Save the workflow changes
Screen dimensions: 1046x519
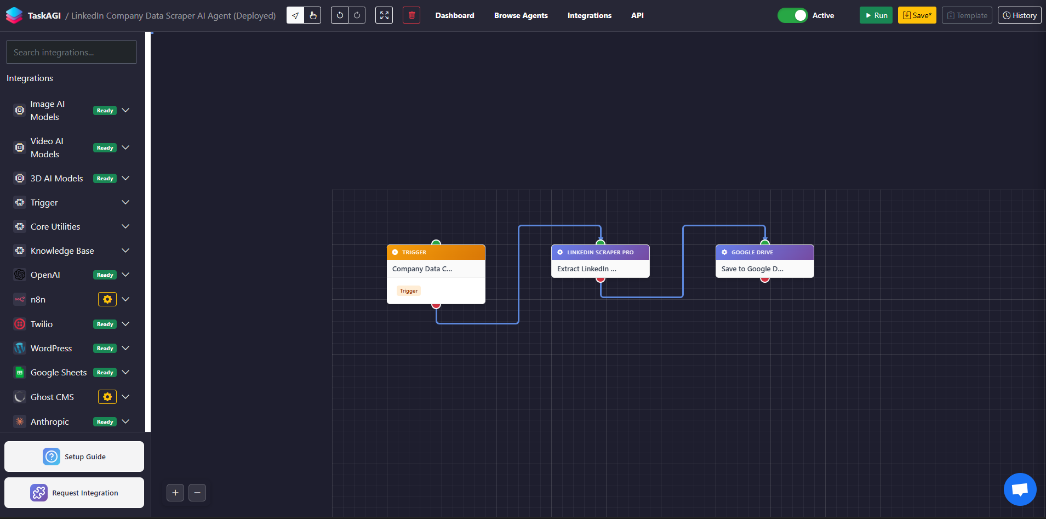917,15
